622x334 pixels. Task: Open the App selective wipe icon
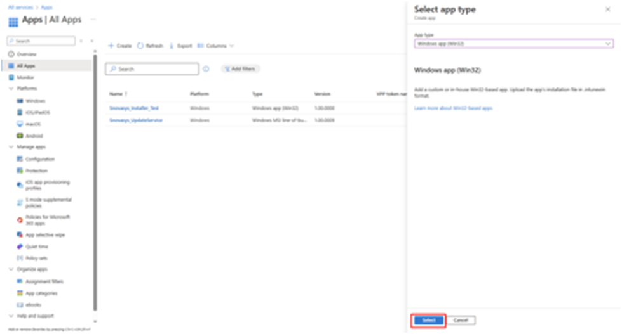tap(20, 234)
